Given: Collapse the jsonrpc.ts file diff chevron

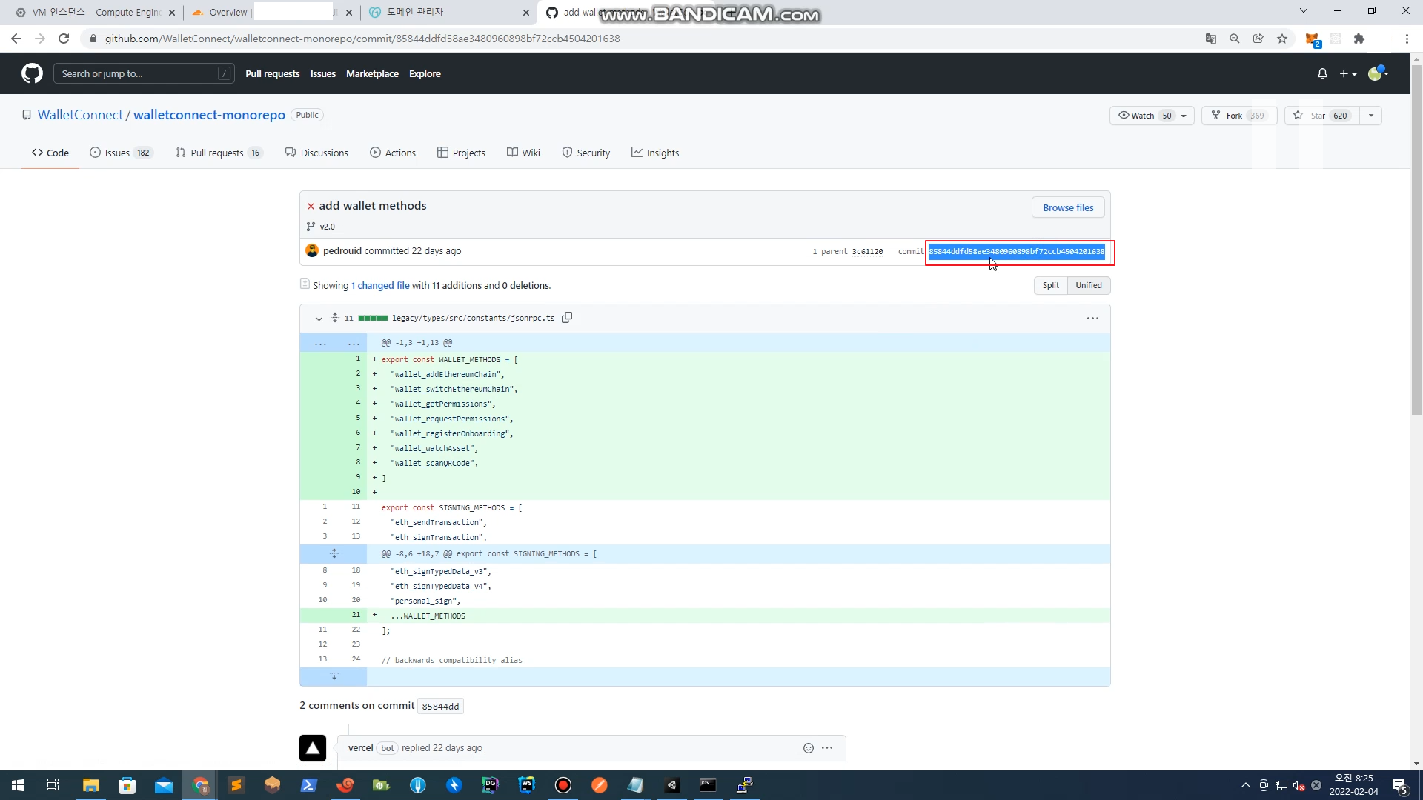Looking at the screenshot, I should pos(319,319).
